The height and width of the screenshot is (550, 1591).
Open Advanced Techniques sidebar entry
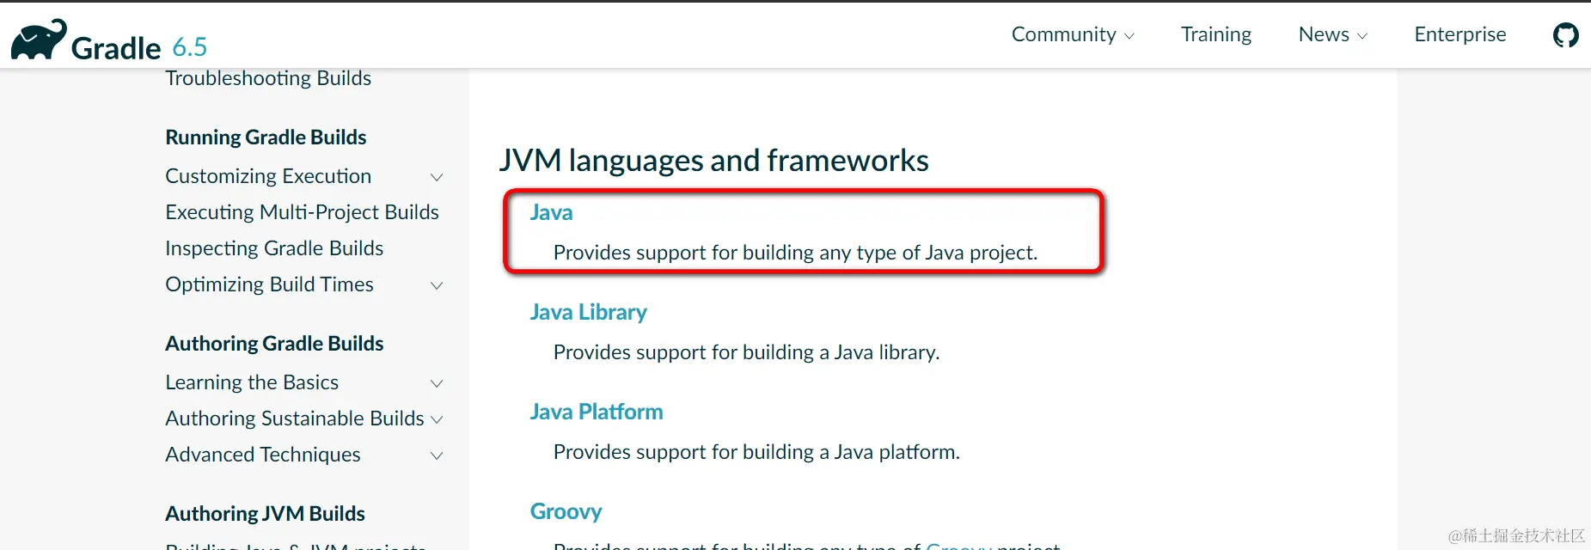263,455
